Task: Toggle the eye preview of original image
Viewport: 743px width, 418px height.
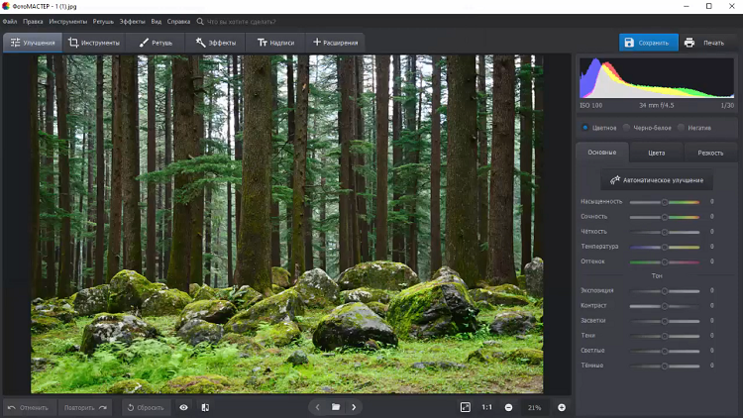Action: tap(183, 407)
